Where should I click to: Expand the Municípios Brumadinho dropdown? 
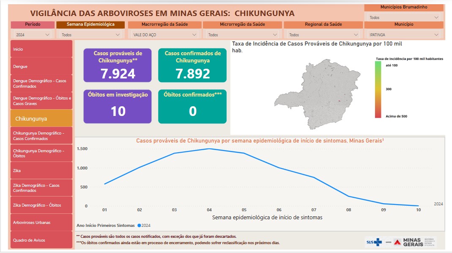click(x=403, y=18)
